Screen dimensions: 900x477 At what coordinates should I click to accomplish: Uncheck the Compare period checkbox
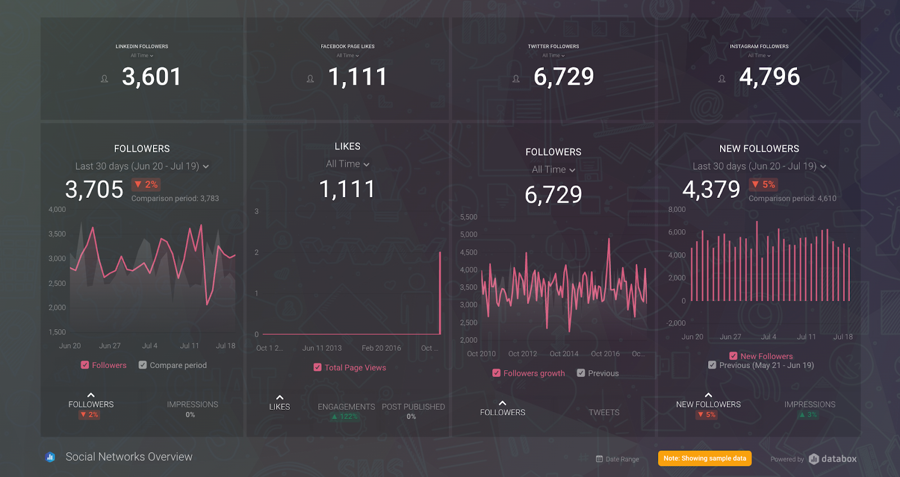(143, 365)
